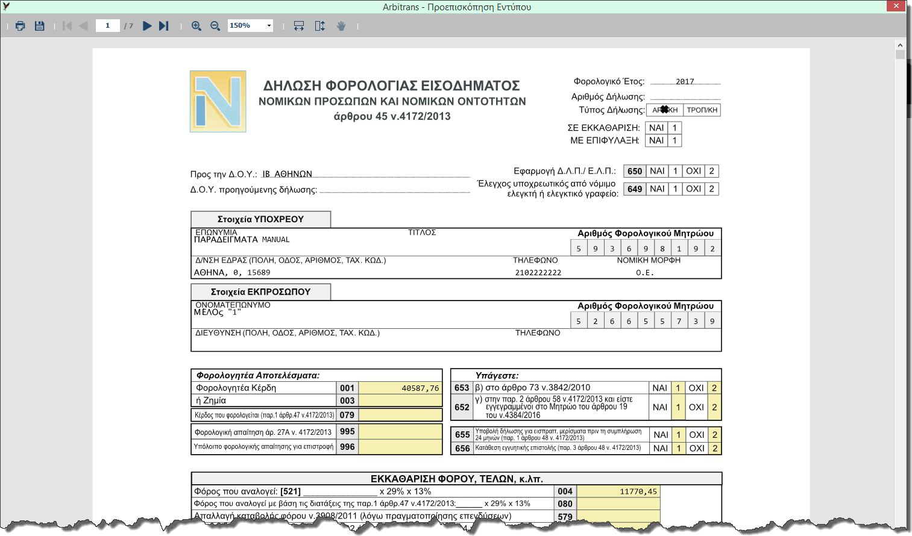Click the phone number 2102222222
This screenshot has width=912, height=536.
(x=538, y=273)
